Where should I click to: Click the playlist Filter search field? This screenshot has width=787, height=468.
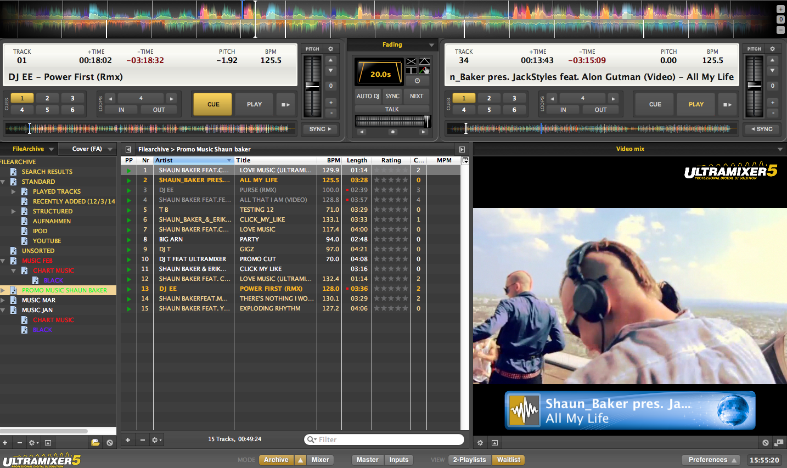pyautogui.click(x=384, y=439)
